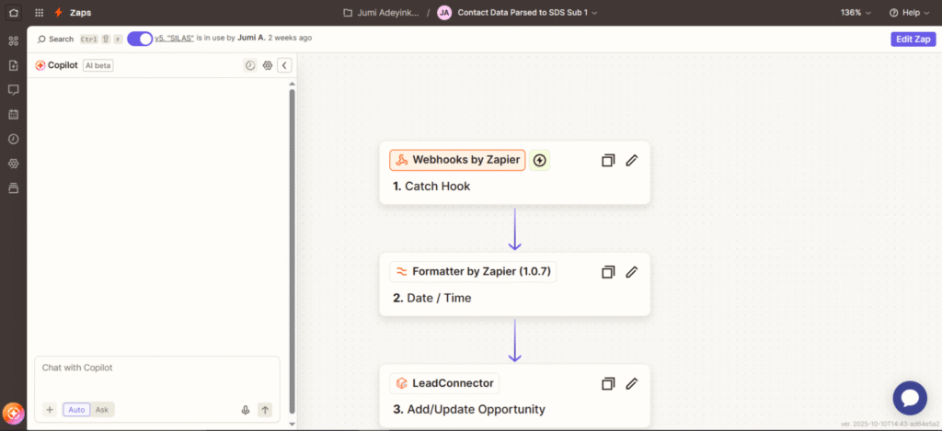This screenshot has width=942, height=431.
Task: Open the Help dropdown menu
Action: 909,13
